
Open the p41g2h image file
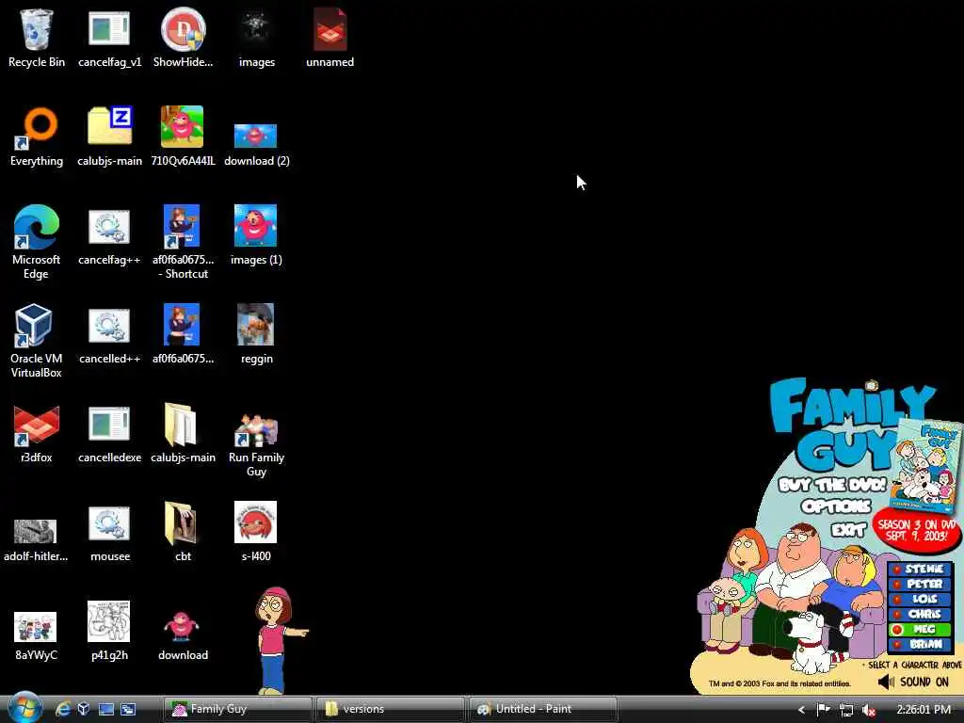click(x=109, y=631)
